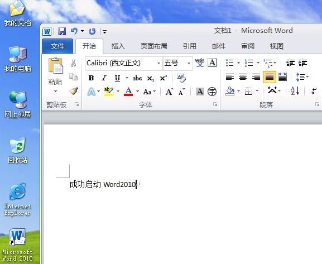322x264 pixels.
Task: Click Shrink Font icon
Action: coord(182,92)
